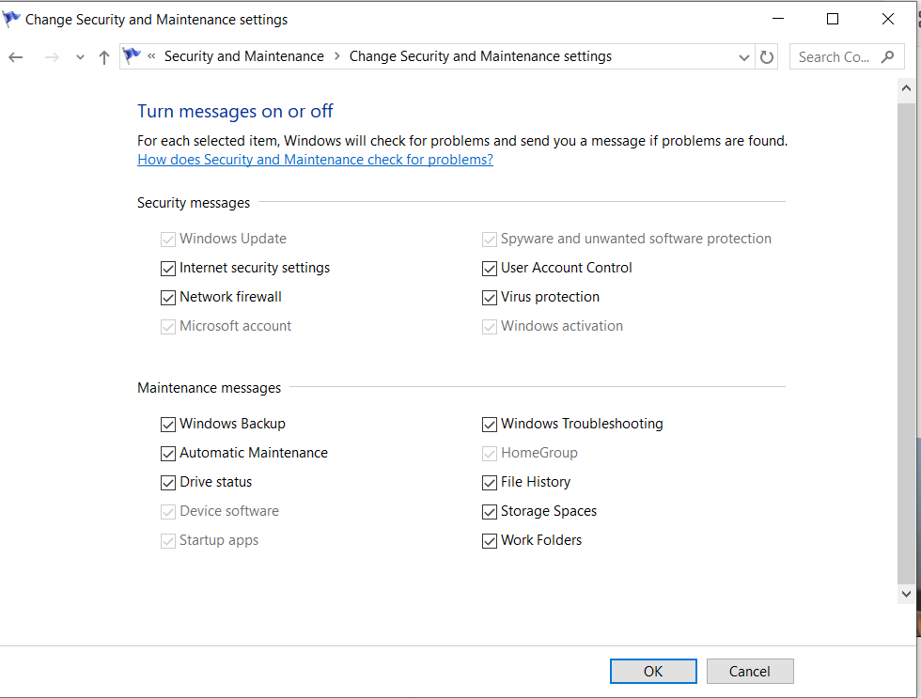This screenshot has width=921, height=698.
Task: Click the Maintenance messages section label
Action: click(209, 388)
